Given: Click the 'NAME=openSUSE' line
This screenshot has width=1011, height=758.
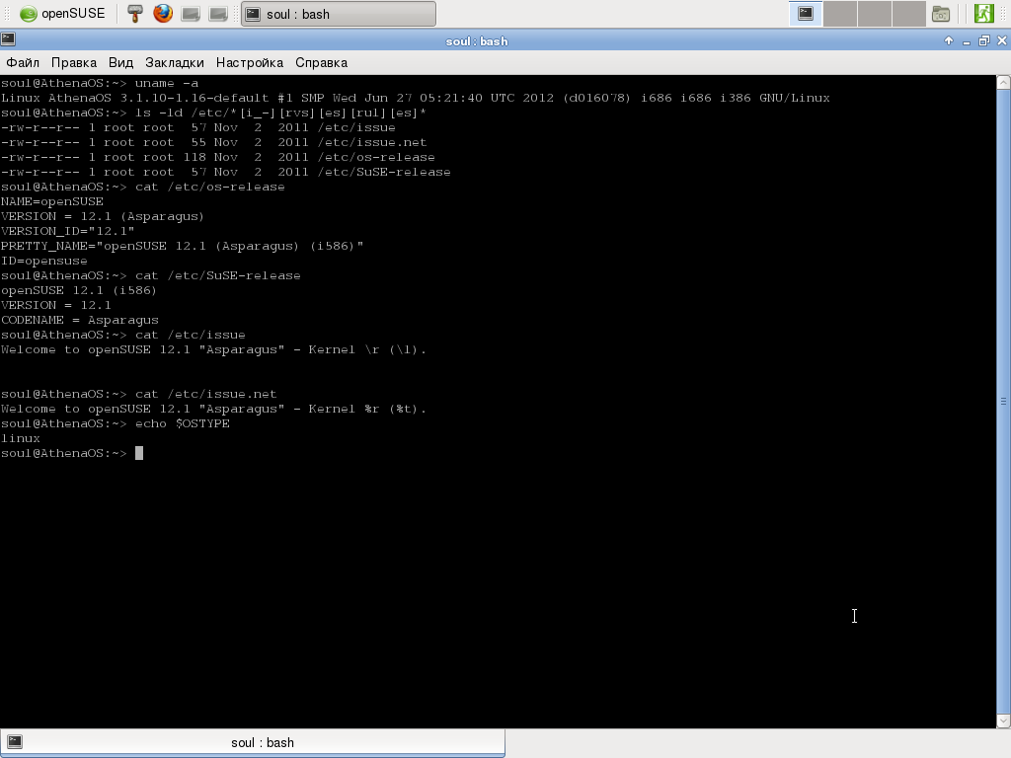Looking at the screenshot, I should click(x=51, y=201).
